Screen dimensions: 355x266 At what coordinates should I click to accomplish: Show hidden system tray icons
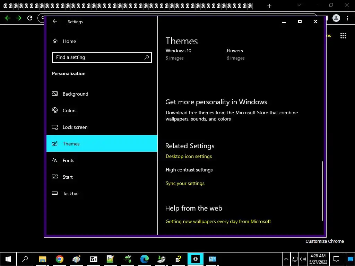coord(286,259)
